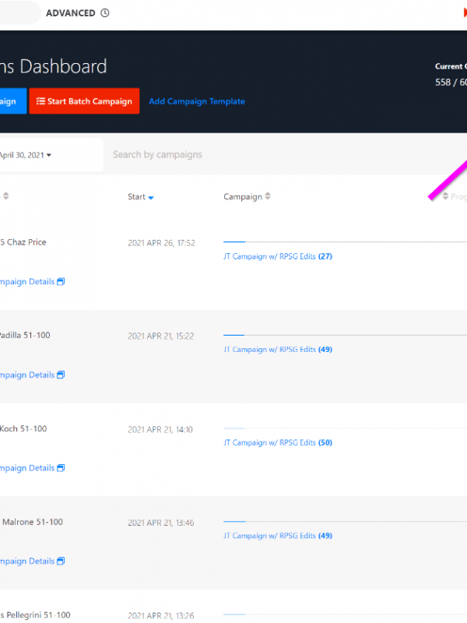
Task: Click the Start Batch Campaign button
Action: pyautogui.click(x=85, y=101)
